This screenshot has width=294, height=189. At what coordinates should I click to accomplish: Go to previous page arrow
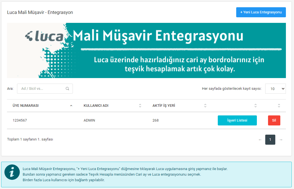[x=260, y=140]
